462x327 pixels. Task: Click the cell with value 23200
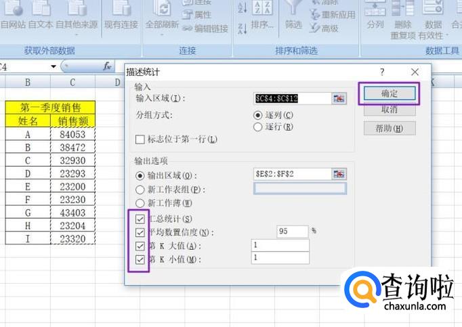73,186
